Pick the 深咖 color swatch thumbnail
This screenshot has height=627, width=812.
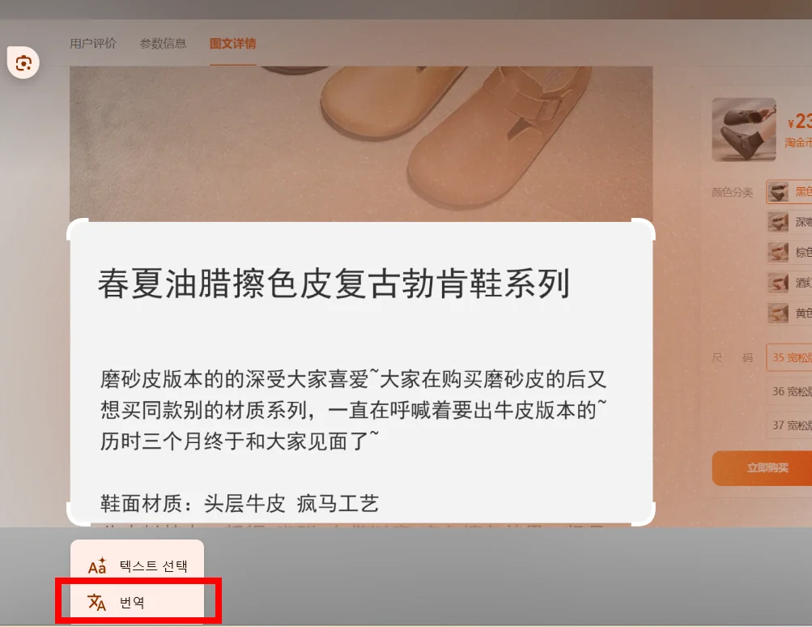[x=778, y=222]
